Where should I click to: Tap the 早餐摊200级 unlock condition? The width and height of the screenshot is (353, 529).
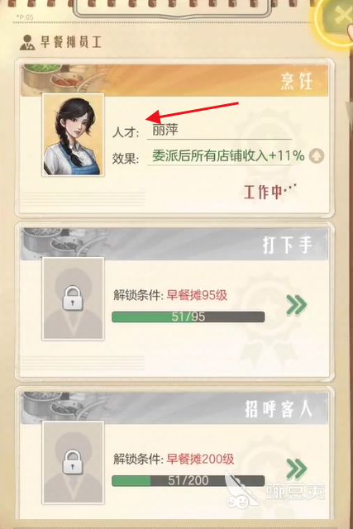point(200,459)
